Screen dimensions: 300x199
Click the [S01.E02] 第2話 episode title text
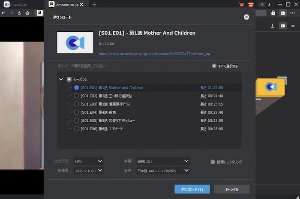point(106,96)
